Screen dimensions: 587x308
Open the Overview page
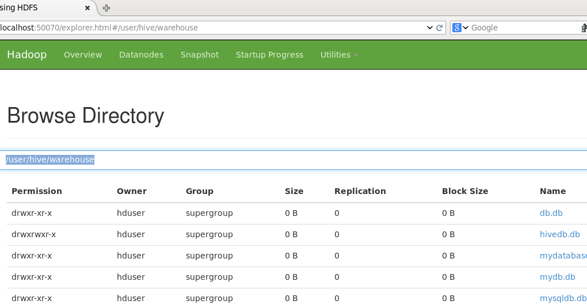tap(83, 55)
